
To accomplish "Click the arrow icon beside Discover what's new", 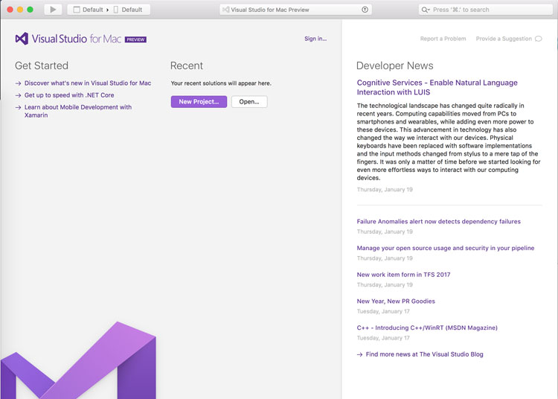I will tap(18, 83).
